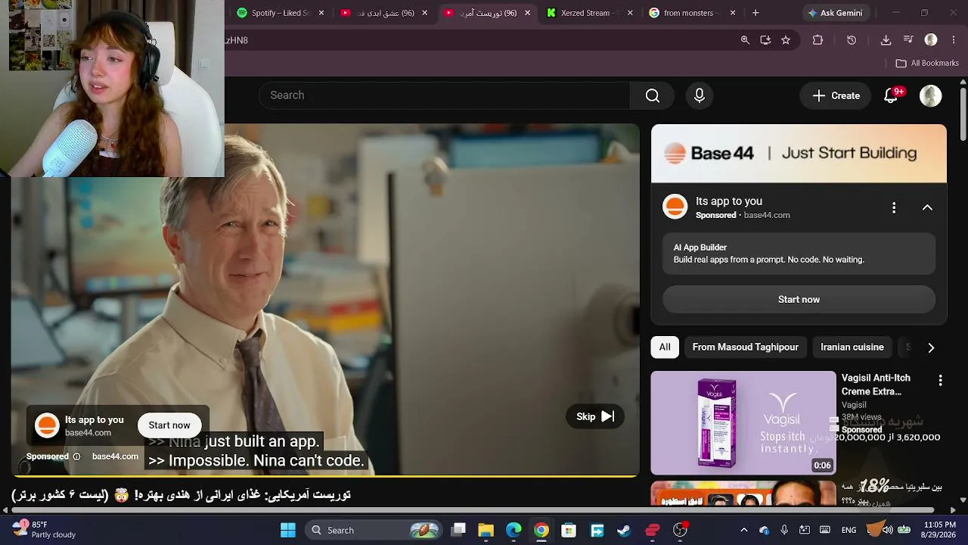Click 'Start now' in sponsored side panel
Viewport: 968px width, 545px height.
[799, 300]
